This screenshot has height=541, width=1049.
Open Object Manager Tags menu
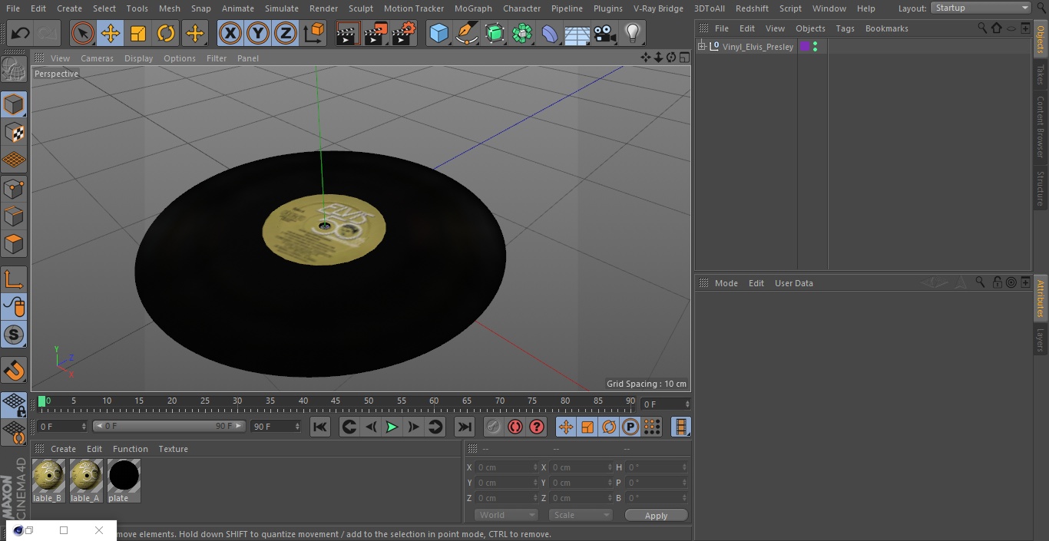pos(845,28)
